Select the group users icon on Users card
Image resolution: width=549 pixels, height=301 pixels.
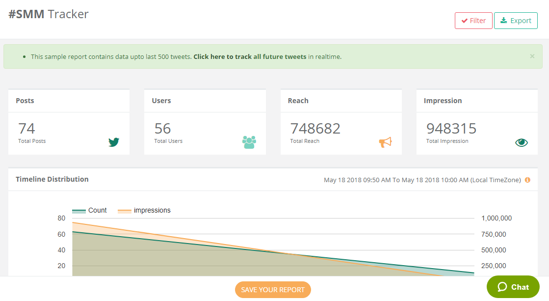(x=250, y=142)
